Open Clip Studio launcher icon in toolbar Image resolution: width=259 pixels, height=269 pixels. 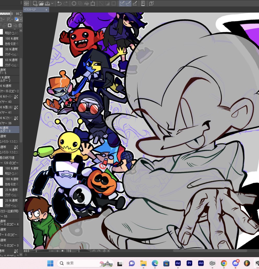click(x=26, y=3)
